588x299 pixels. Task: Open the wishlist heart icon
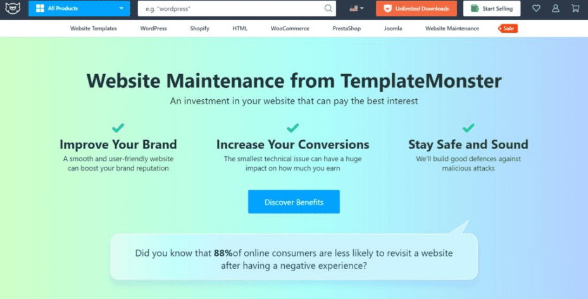(536, 8)
